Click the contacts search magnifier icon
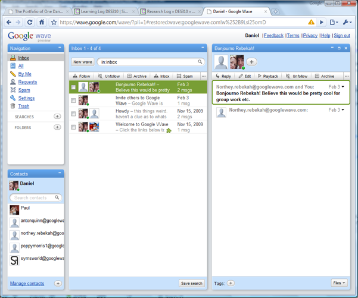This screenshot has width=358, height=298. click(57, 197)
